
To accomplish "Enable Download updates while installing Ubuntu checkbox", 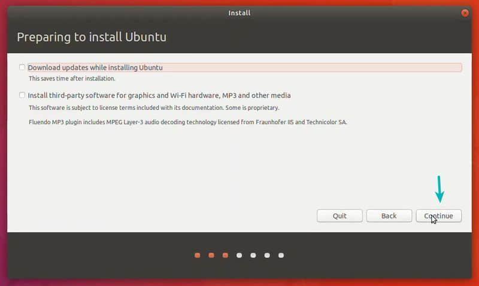I will (x=22, y=67).
